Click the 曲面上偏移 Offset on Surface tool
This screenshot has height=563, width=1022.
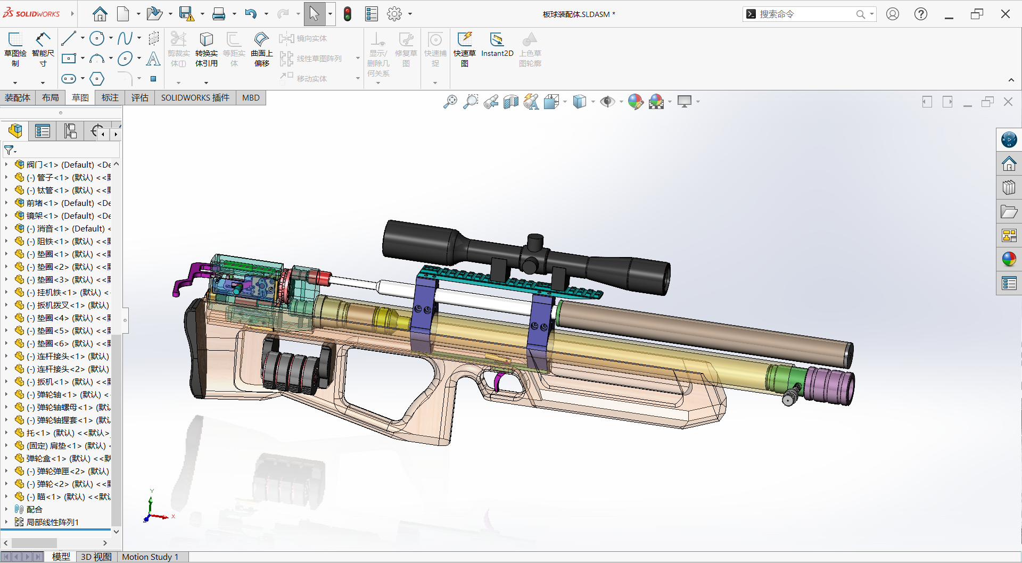261,49
